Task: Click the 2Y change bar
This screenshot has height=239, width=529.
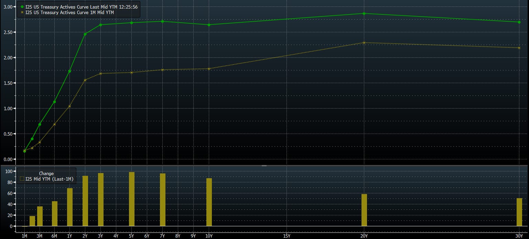Action: (x=85, y=201)
